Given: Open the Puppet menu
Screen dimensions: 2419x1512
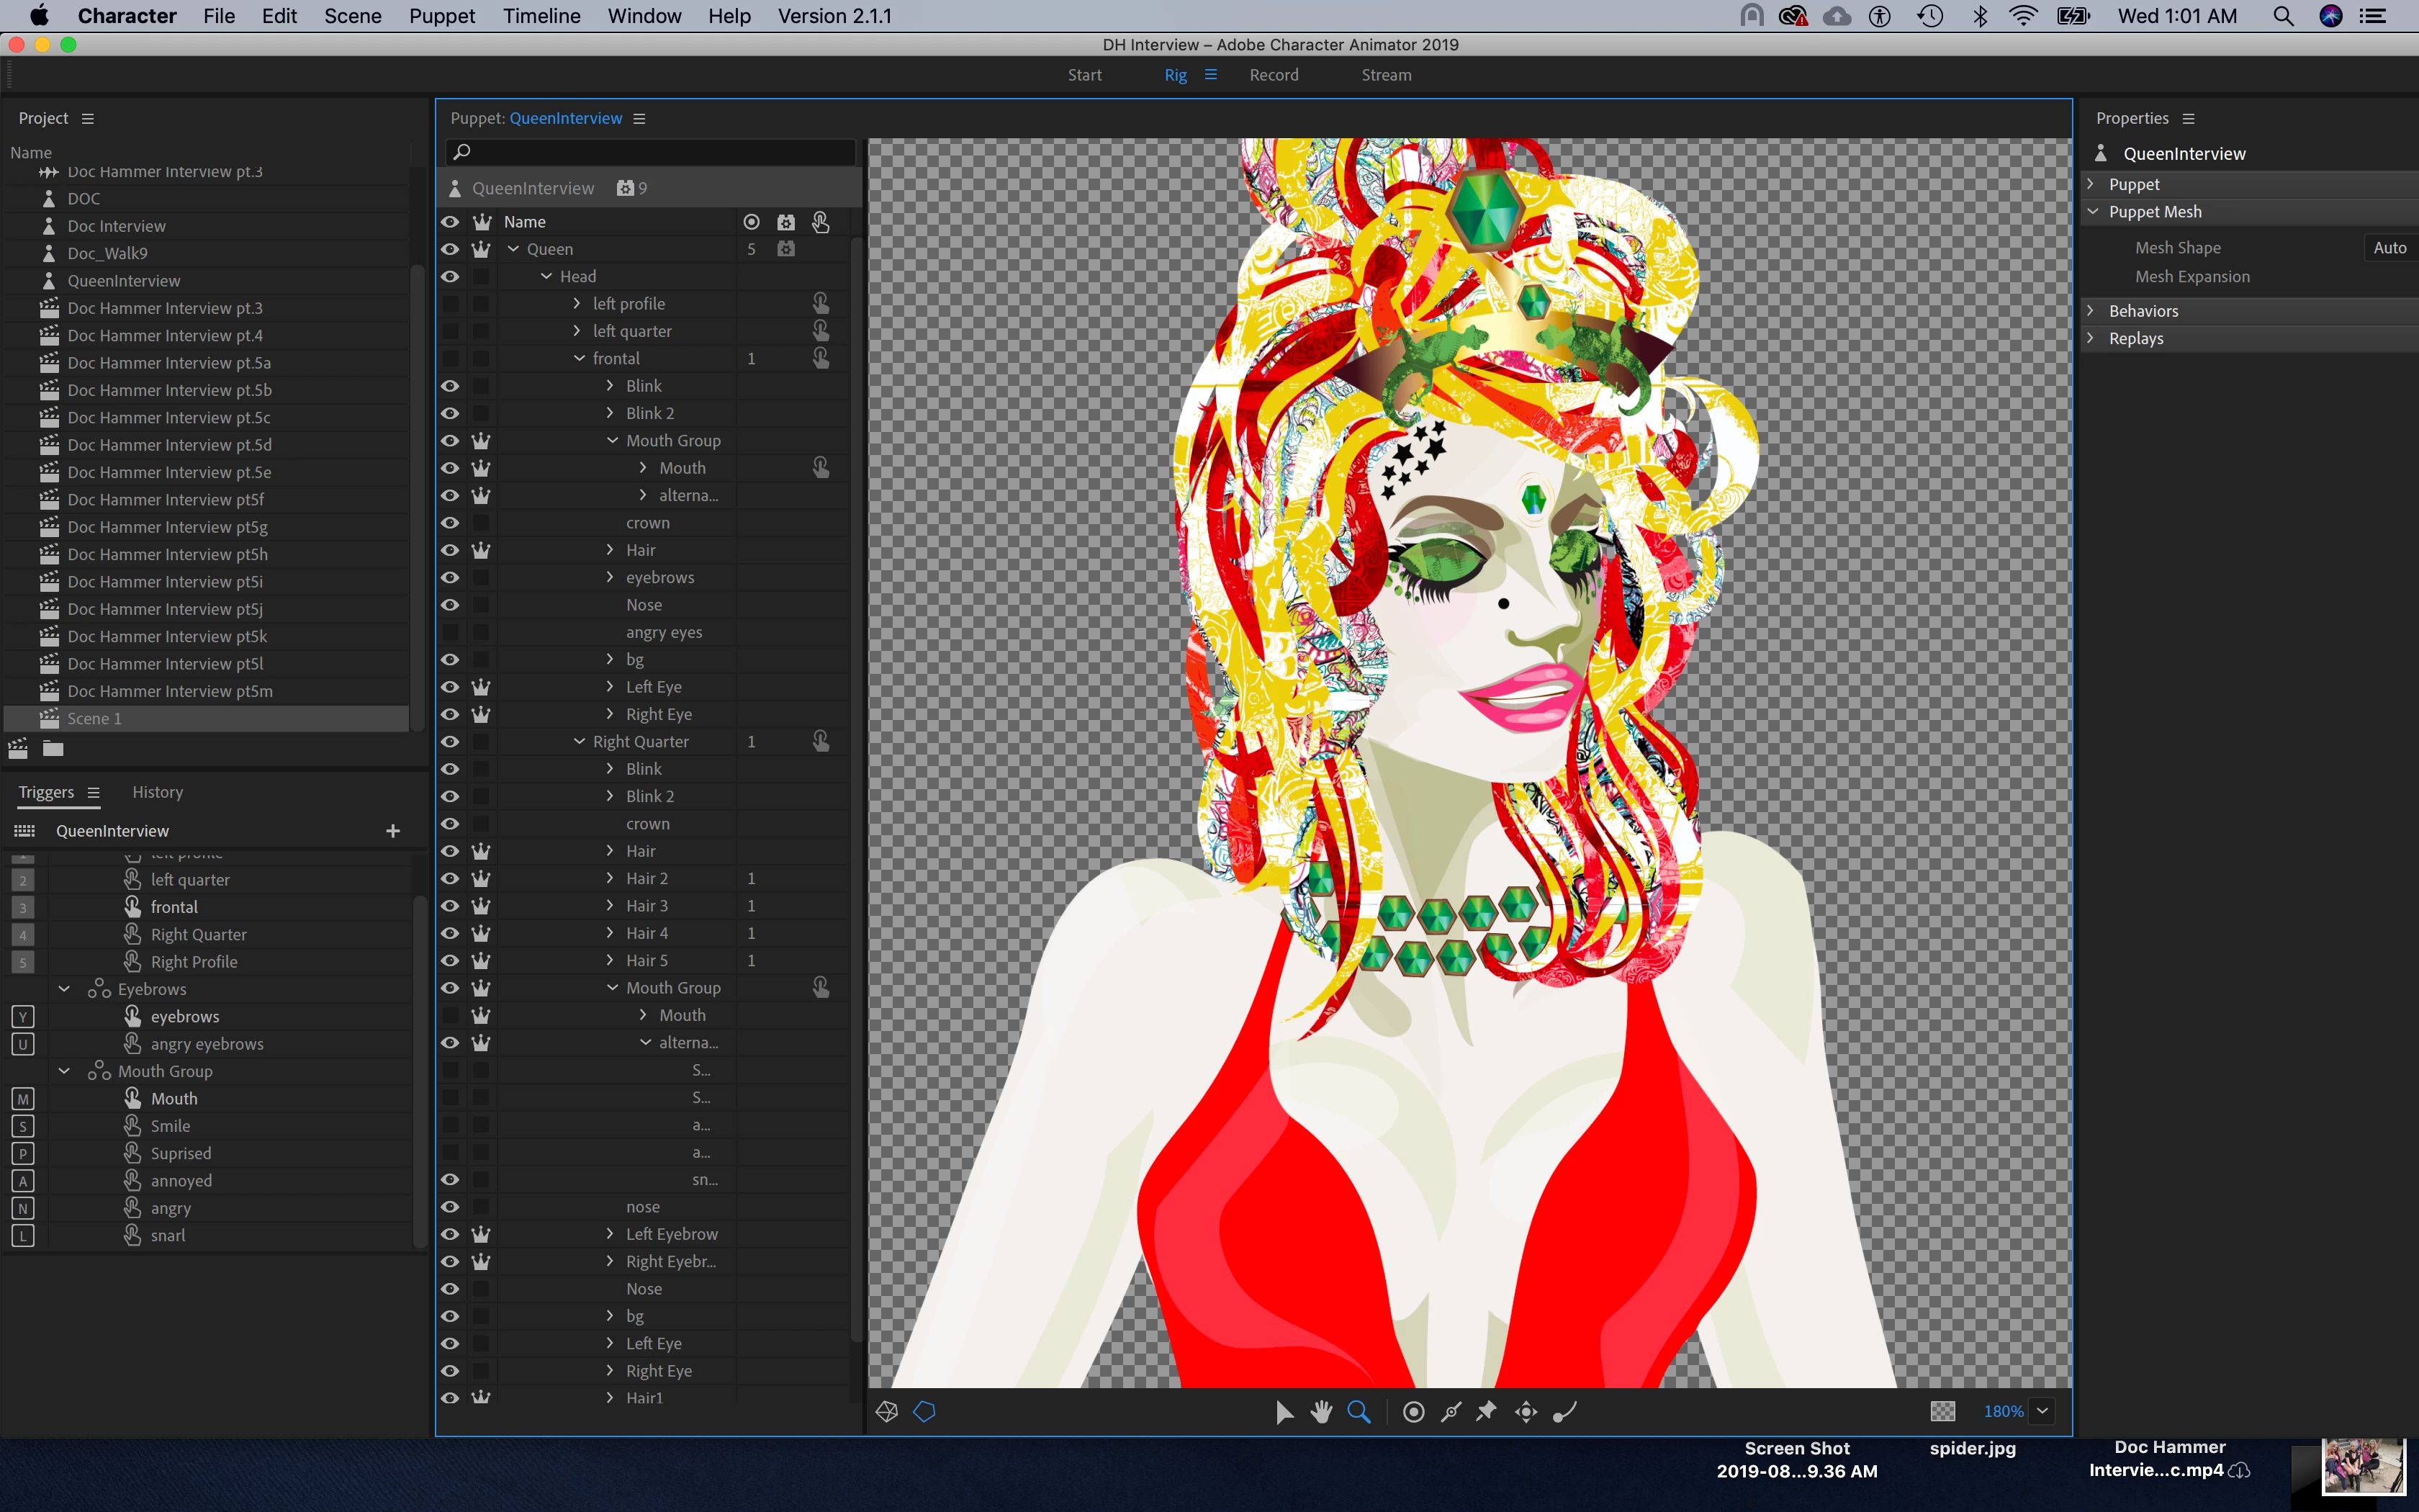Looking at the screenshot, I should pyautogui.click(x=442, y=16).
